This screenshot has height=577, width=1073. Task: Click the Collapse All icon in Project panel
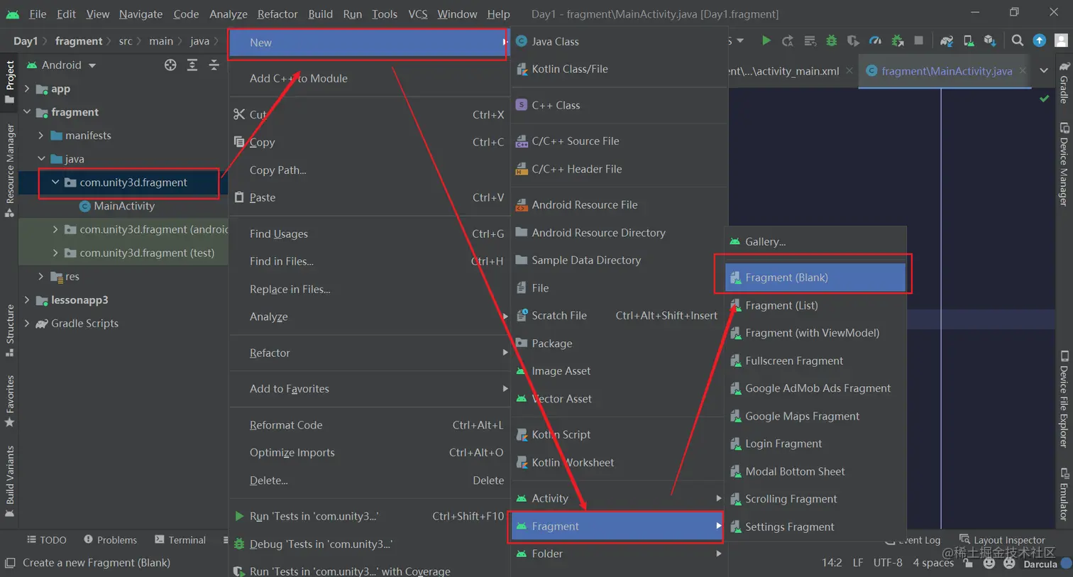tap(214, 65)
